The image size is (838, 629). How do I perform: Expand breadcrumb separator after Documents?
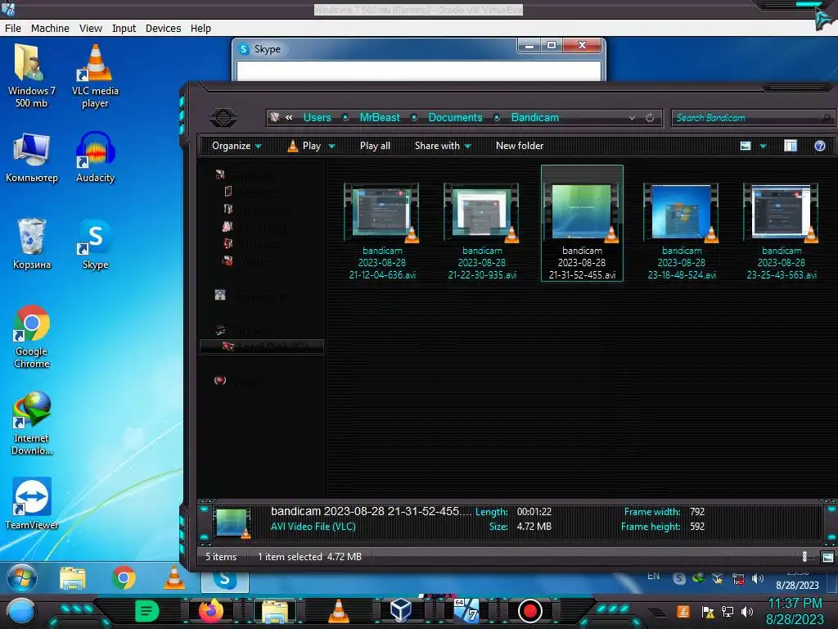(x=497, y=117)
